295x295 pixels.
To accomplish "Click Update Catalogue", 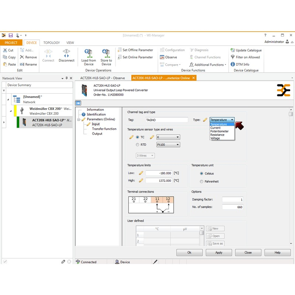I will 246,50.
